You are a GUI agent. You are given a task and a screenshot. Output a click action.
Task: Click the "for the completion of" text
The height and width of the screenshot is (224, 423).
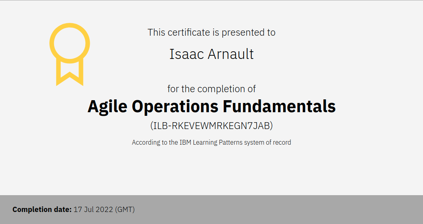(x=211, y=89)
